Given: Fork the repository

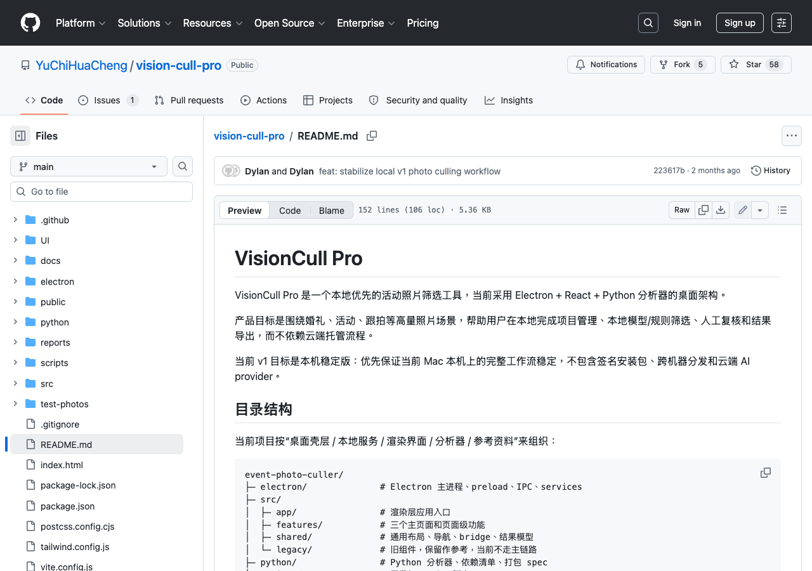Looking at the screenshot, I should (x=683, y=65).
